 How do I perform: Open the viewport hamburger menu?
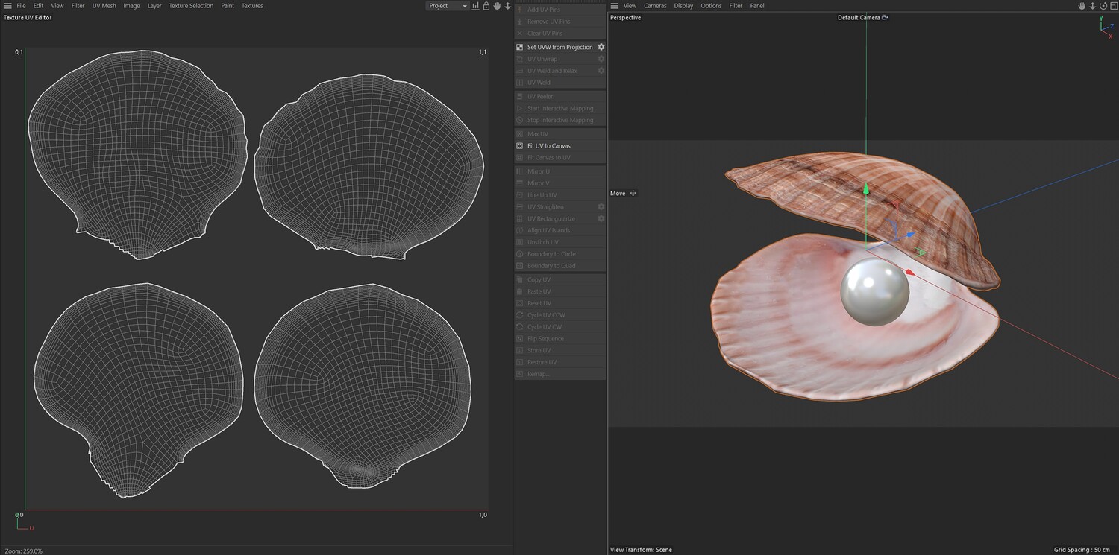615,6
